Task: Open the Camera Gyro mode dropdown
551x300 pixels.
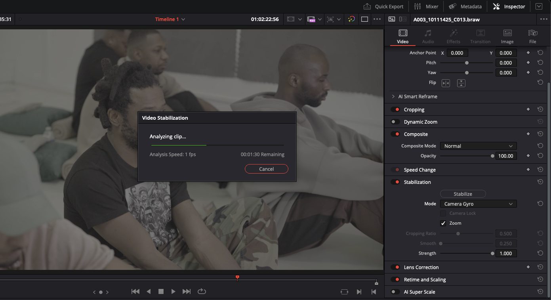Action: click(478, 204)
